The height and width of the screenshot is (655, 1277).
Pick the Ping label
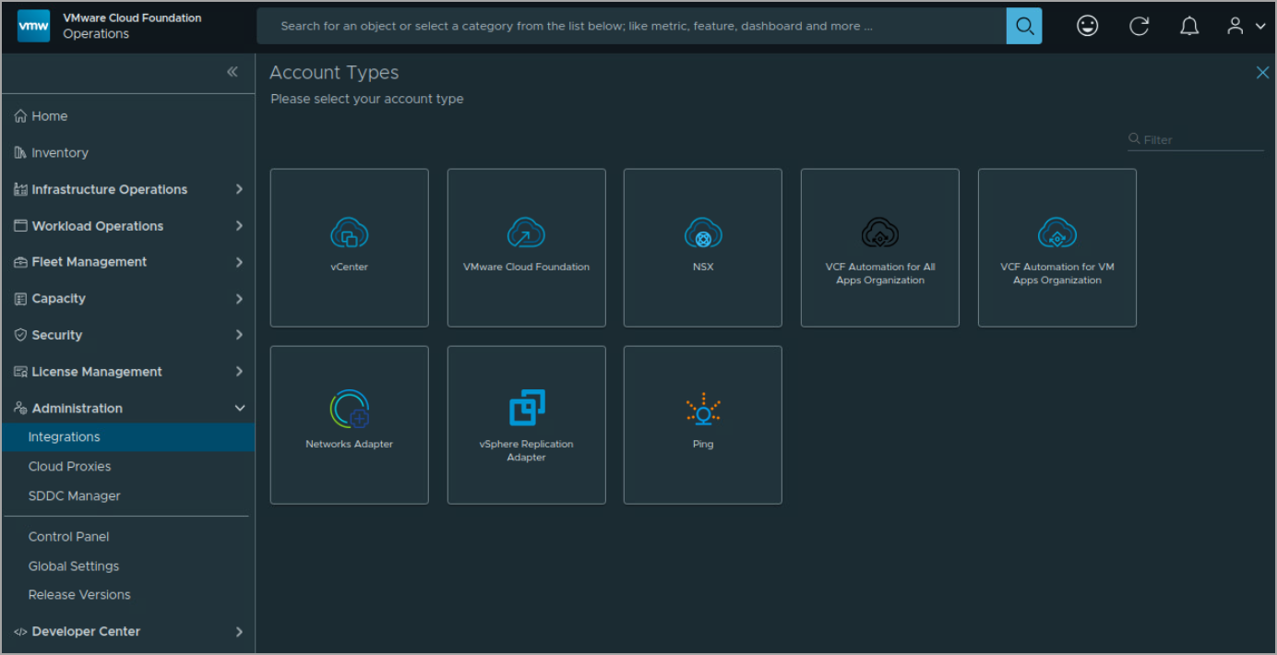coord(703,445)
